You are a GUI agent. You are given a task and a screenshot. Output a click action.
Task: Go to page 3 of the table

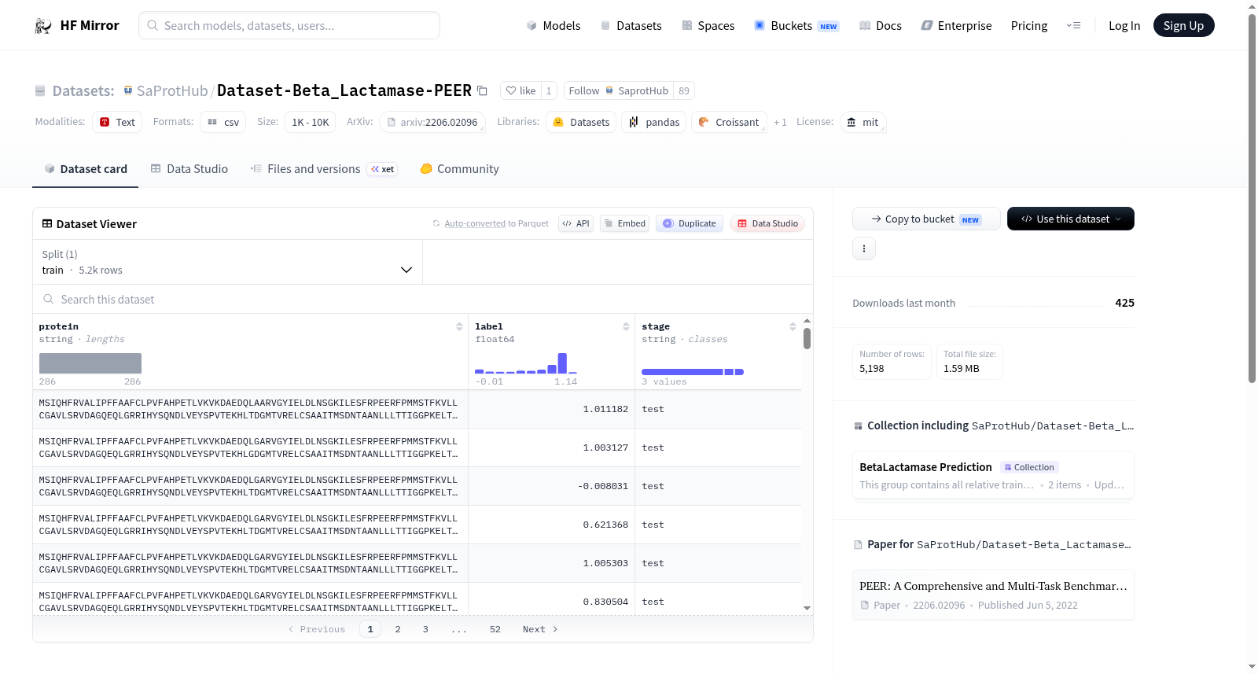click(x=425, y=629)
